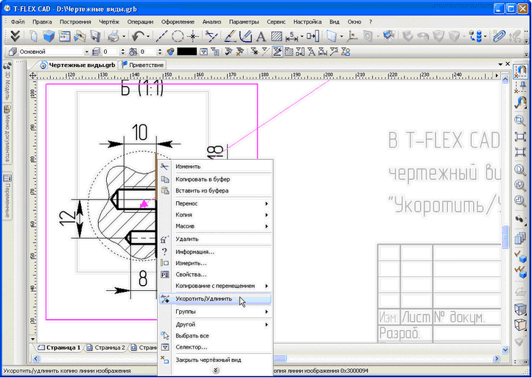The height and width of the screenshot is (378, 532).
Task: Open selector filter icon in properties toolbar
Action: pyautogui.click(x=203, y=52)
